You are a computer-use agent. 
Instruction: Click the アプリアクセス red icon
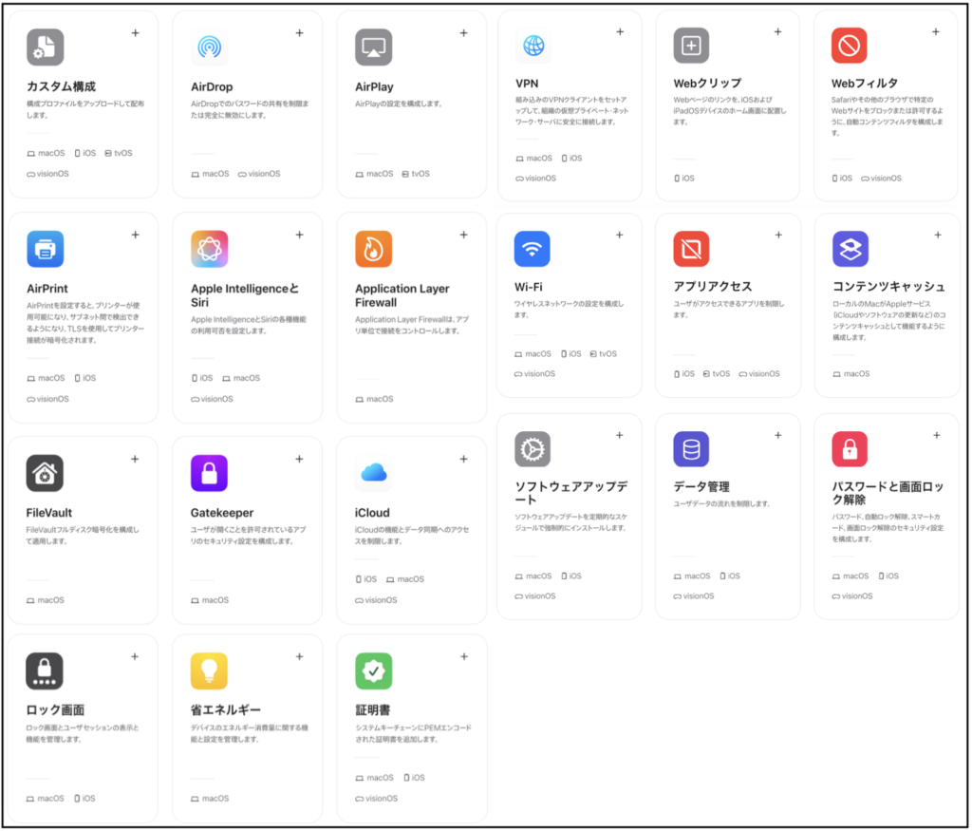click(691, 249)
